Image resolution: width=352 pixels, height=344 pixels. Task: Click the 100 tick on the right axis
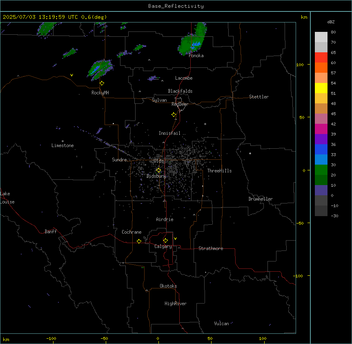pos(300,65)
